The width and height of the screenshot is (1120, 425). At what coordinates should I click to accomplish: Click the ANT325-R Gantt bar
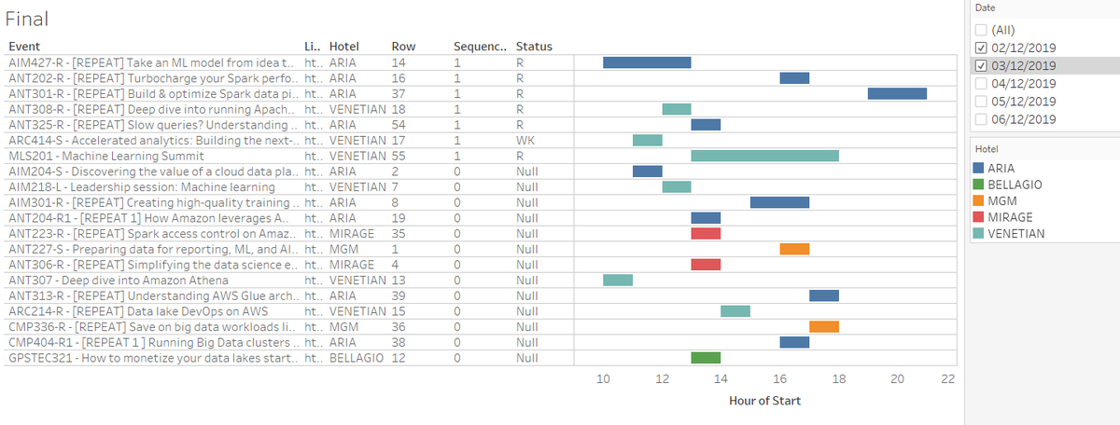(706, 125)
